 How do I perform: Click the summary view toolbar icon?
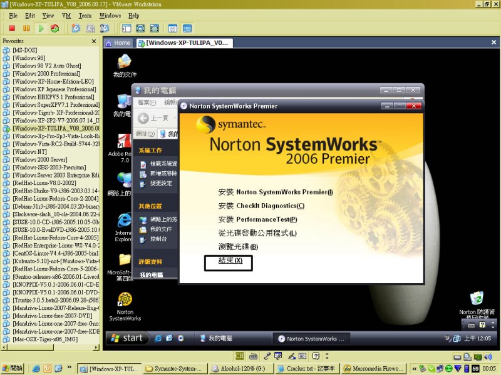pos(173,28)
